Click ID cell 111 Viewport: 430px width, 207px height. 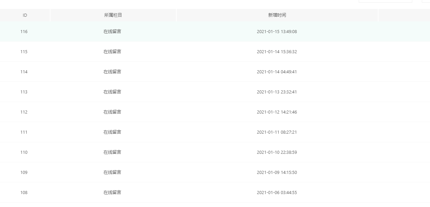(x=24, y=132)
